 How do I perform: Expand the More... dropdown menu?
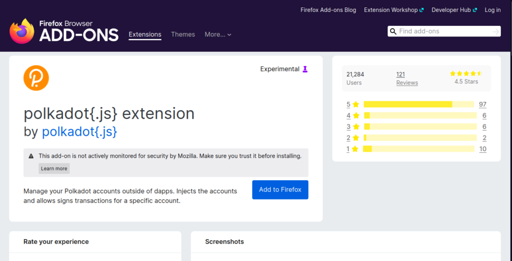(x=218, y=34)
